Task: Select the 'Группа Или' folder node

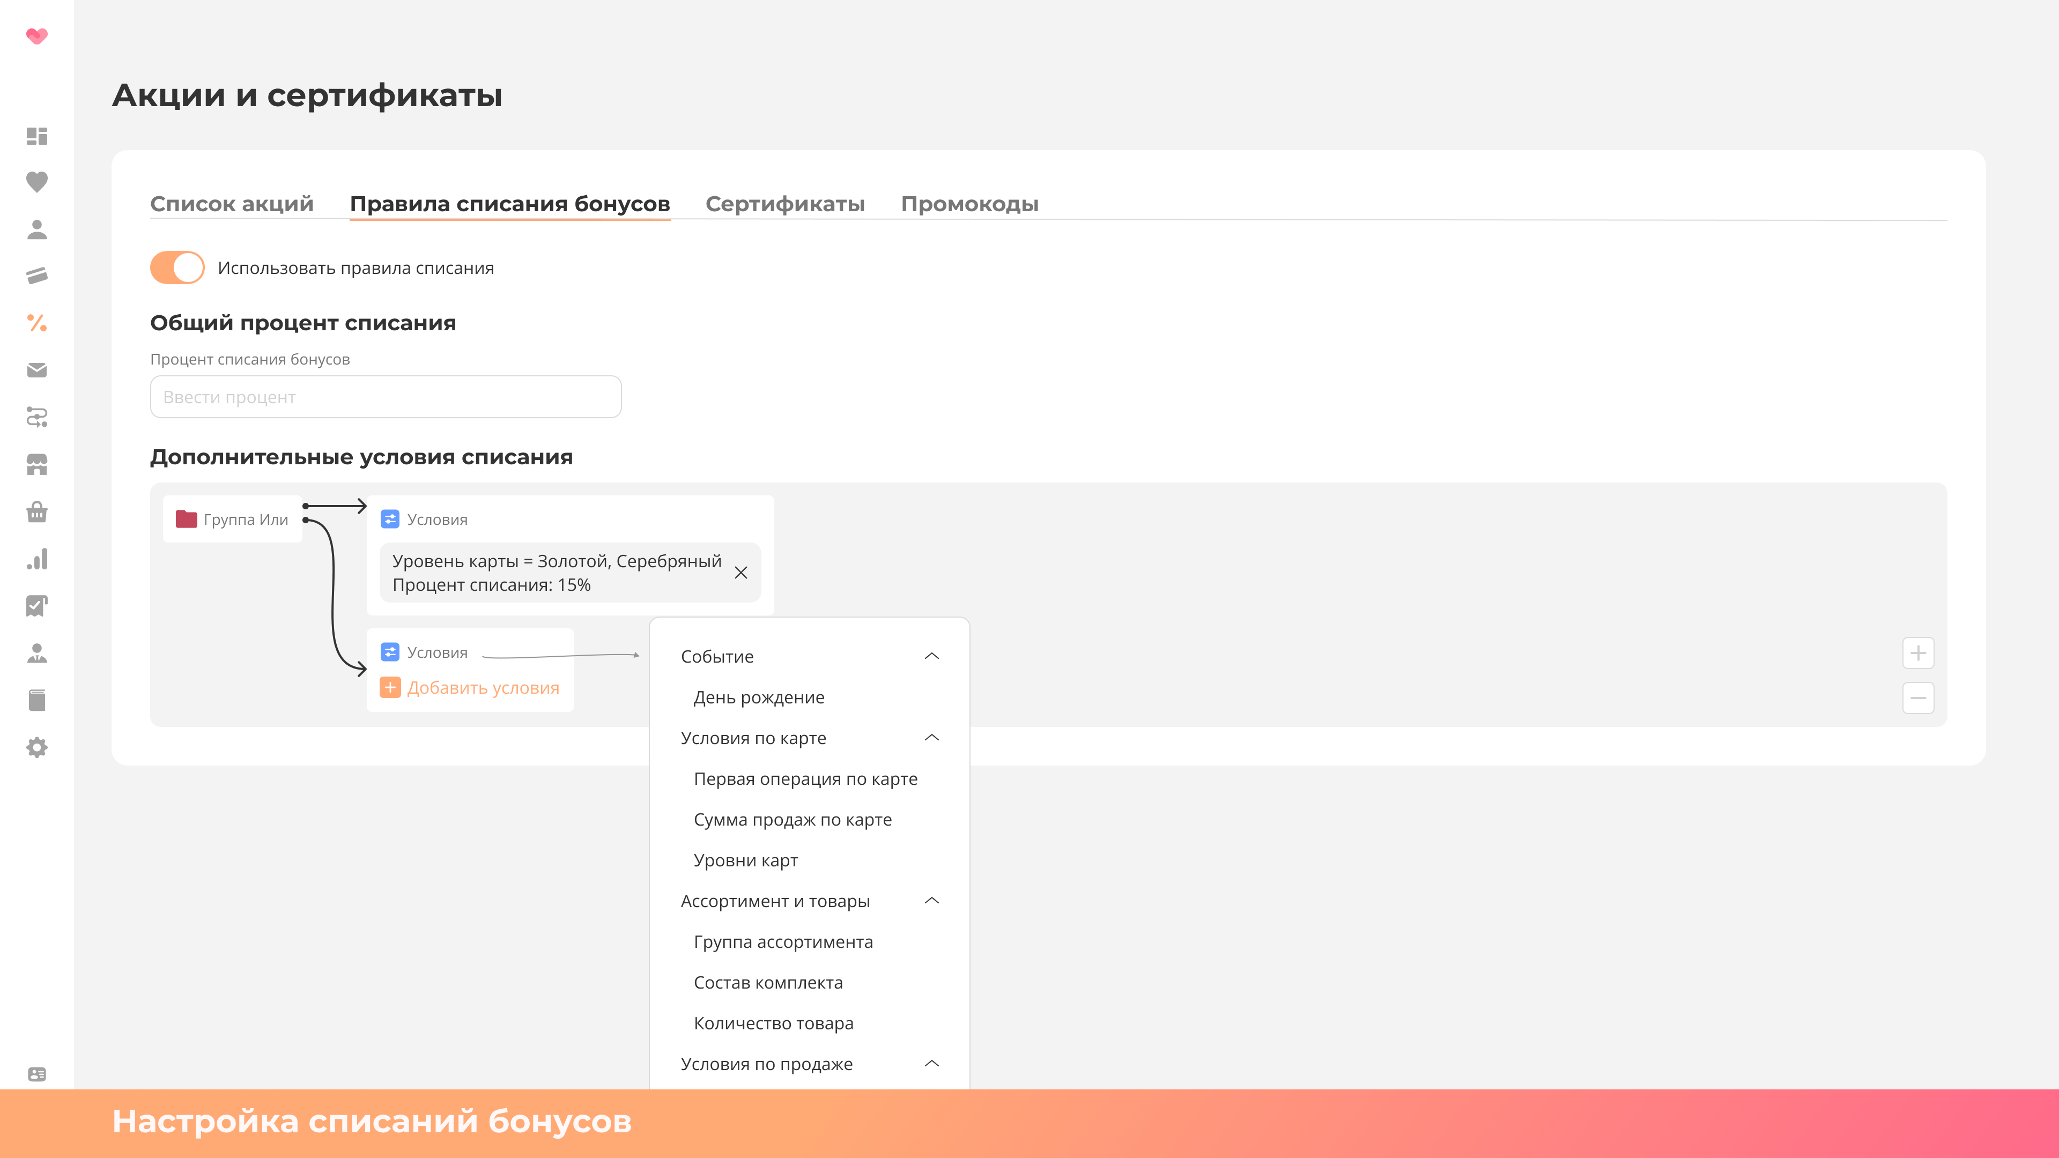Action: click(233, 519)
